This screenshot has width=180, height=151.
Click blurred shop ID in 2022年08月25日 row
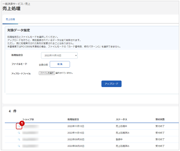click(30, 146)
